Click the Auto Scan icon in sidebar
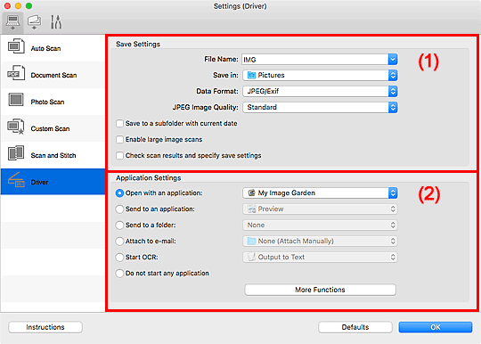The height and width of the screenshot is (344, 481). 16,46
